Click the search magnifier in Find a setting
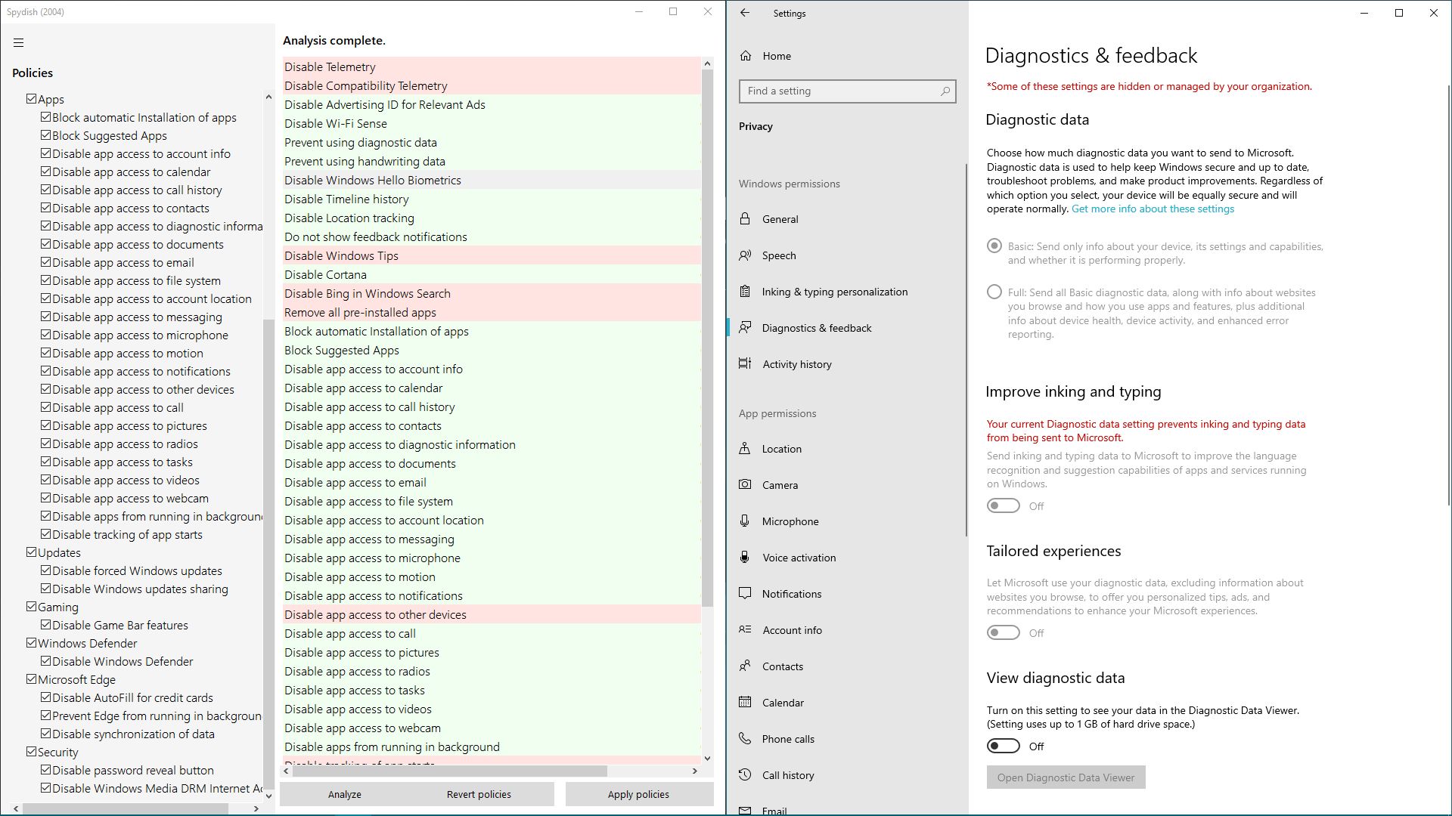The width and height of the screenshot is (1452, 816). click(945, 91)
